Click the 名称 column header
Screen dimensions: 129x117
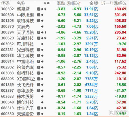[x=21, y=3]
